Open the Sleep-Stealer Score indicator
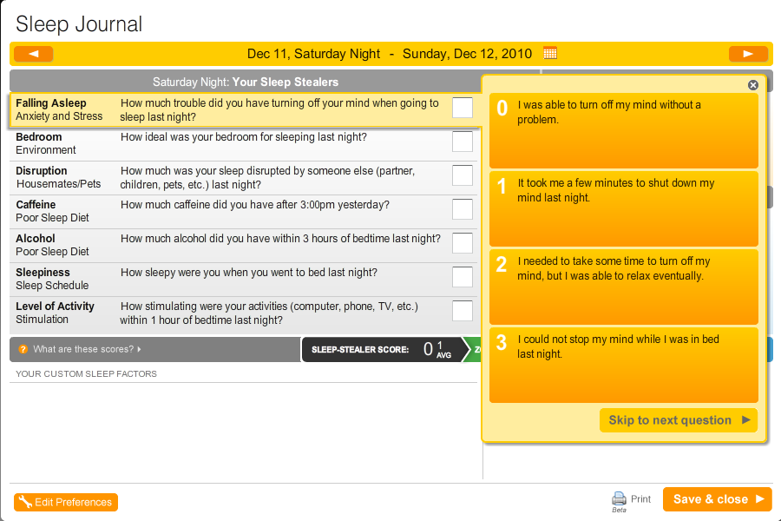This screenshot has width=781, height=521. tap(383, 349)
